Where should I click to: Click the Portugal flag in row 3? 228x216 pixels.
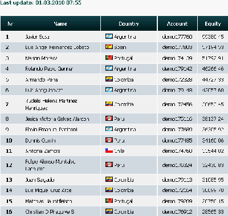pyautogui.click(x=109, y=58)
